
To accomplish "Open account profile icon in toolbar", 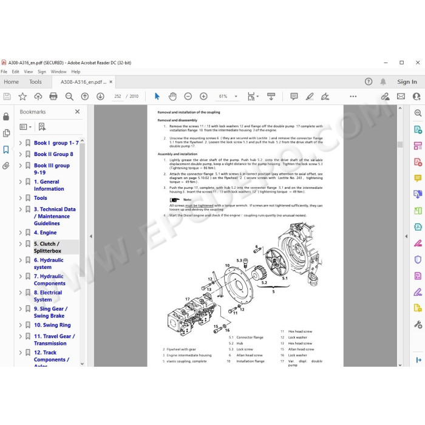I will tap(416, 96).
